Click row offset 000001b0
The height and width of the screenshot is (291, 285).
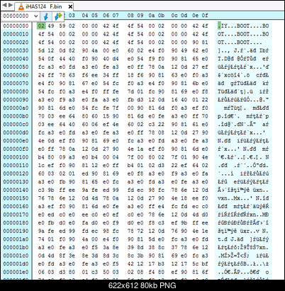tap(16, 247)
